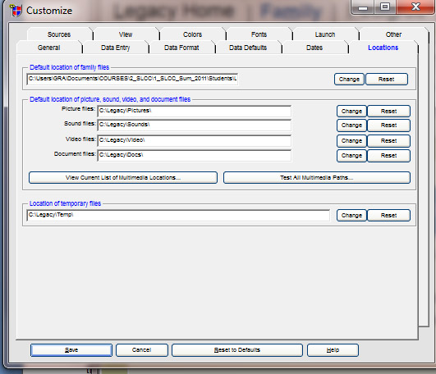Click the Sound files path field
436x374 pixels.
(195, 125)
